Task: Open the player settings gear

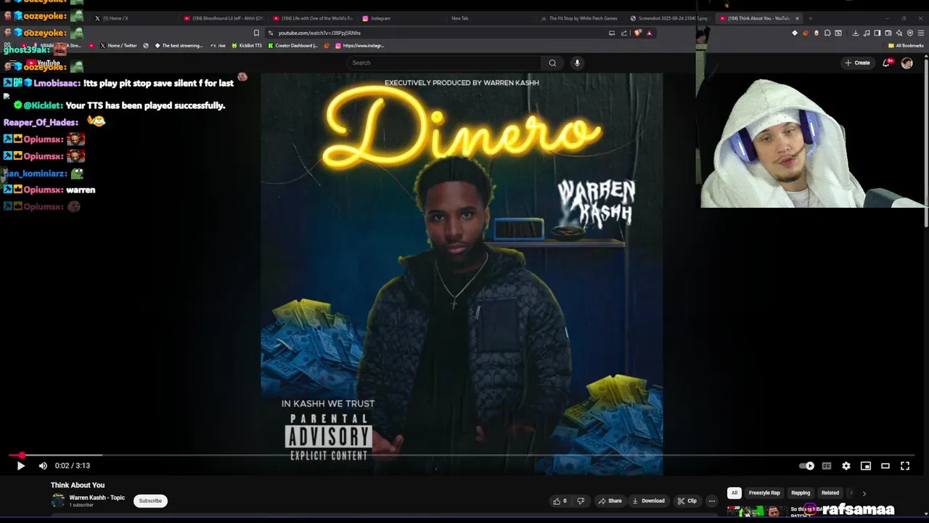Action: click(x=846, y=466)
